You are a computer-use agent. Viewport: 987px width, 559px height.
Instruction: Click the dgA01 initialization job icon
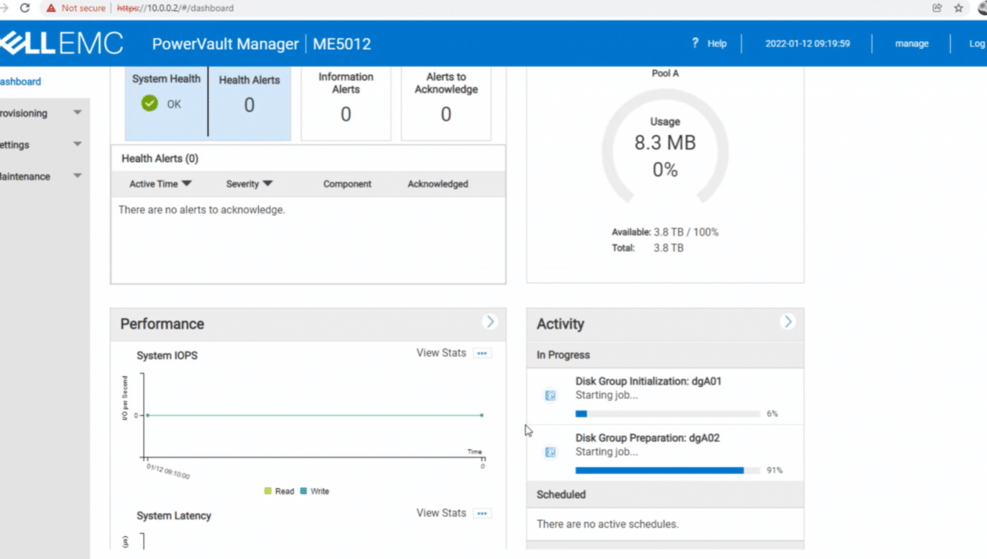(x=550, y=395)
